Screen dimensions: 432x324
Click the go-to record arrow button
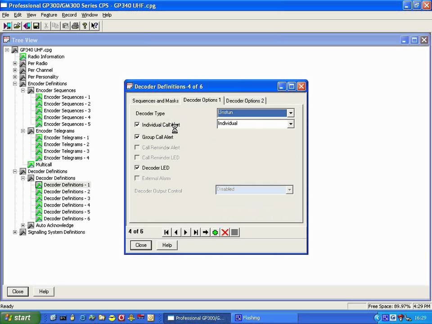(x=205, y=232)
